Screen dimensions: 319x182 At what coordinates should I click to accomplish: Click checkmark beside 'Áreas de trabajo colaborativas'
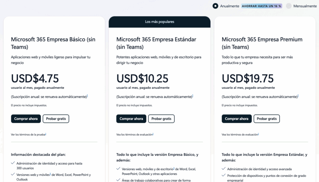(118, 180)
